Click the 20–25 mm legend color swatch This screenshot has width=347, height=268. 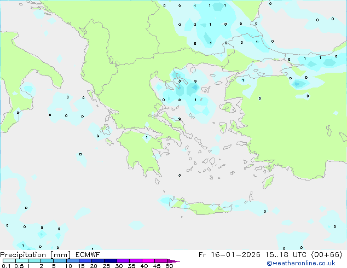coord(98,261)
